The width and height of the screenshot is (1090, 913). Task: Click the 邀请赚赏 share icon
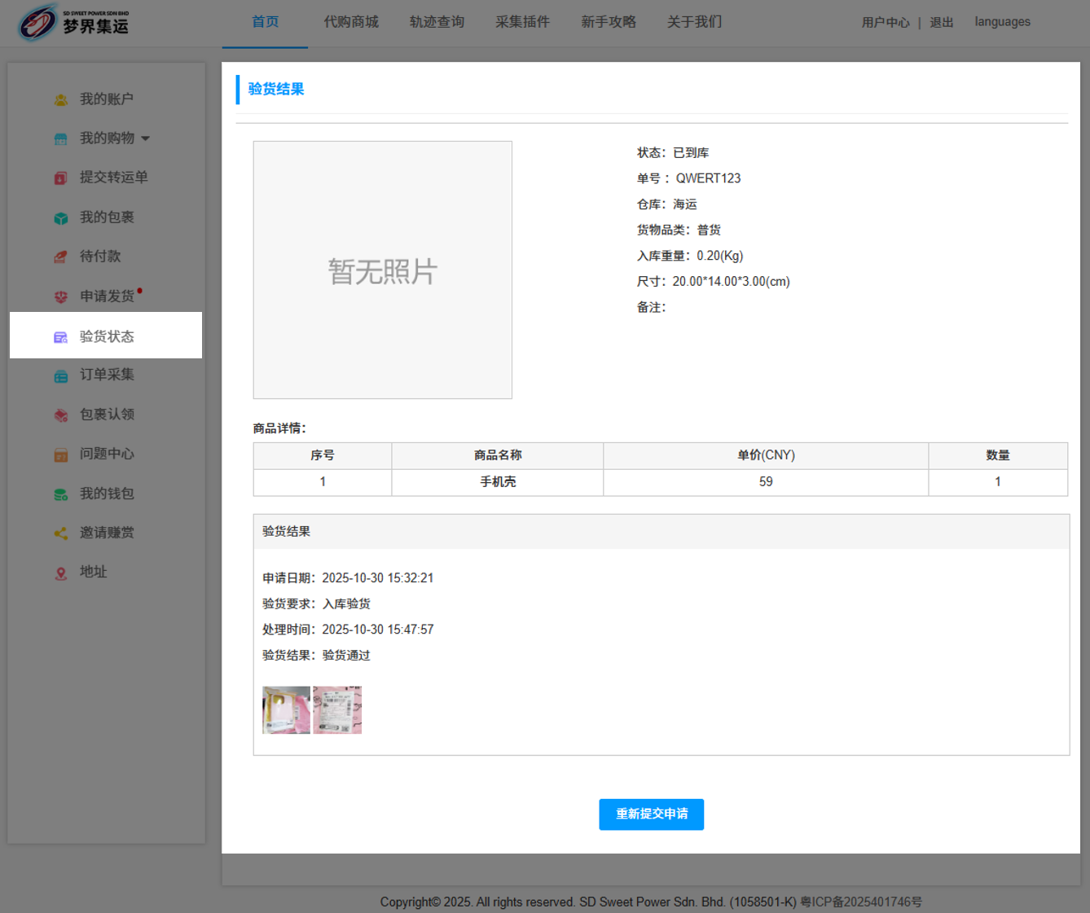pos(61,533)
